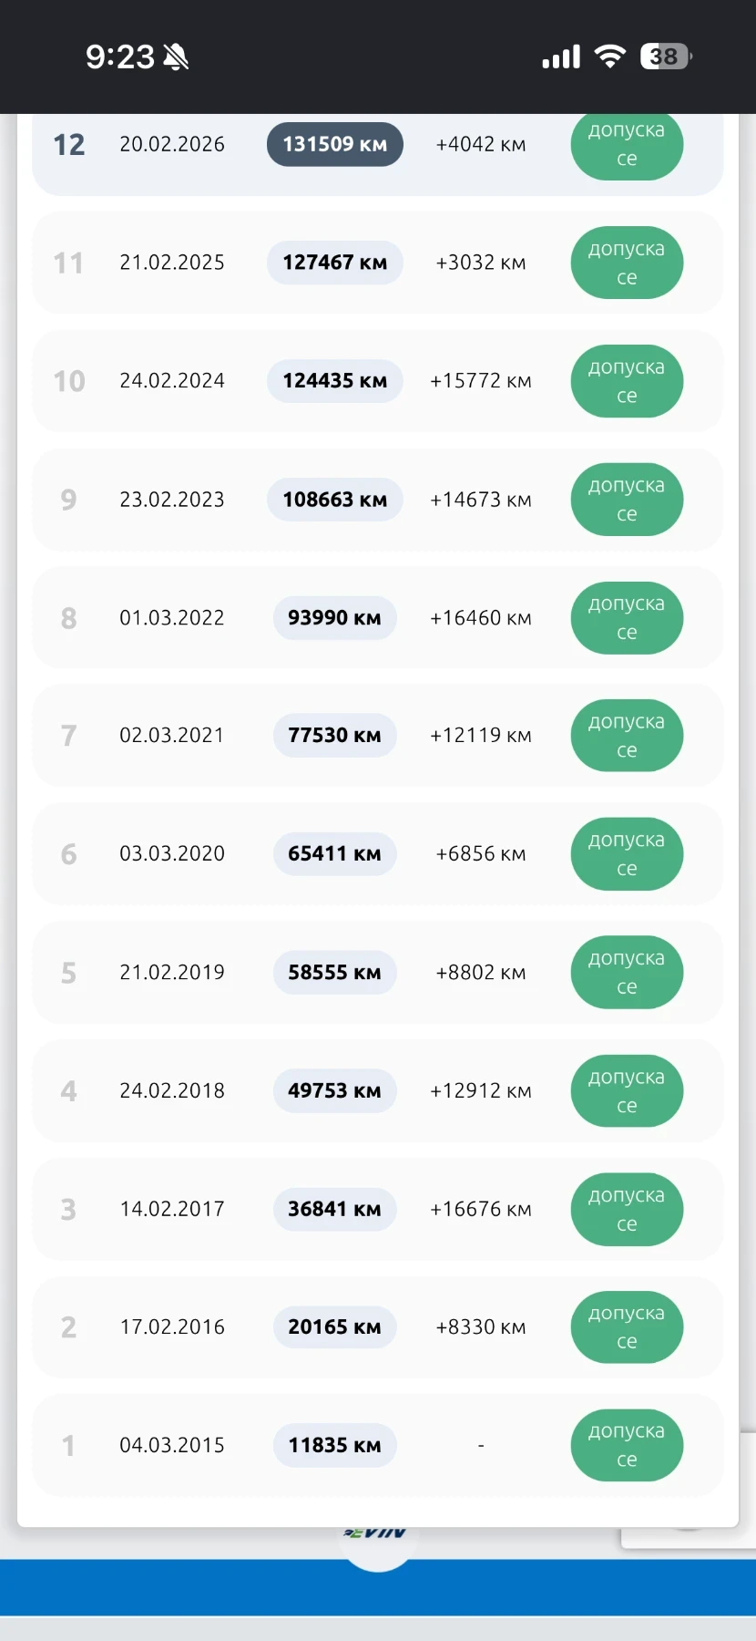Tap the clock showing 9:23
This screenshot has width=756, height=1641.
(120, 57)
